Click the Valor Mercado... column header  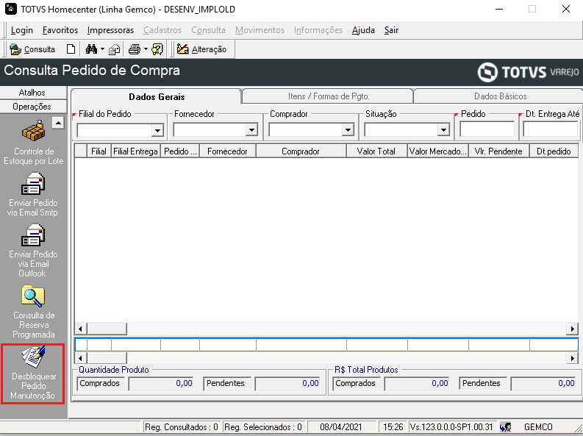click(437, 151)
